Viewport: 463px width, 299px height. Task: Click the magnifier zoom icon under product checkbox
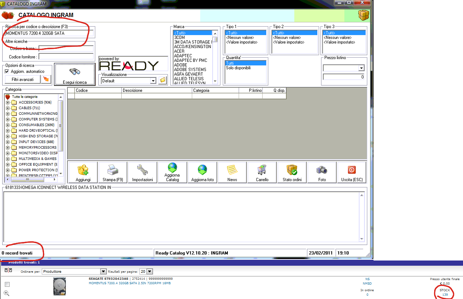click(x=6, y=293)
